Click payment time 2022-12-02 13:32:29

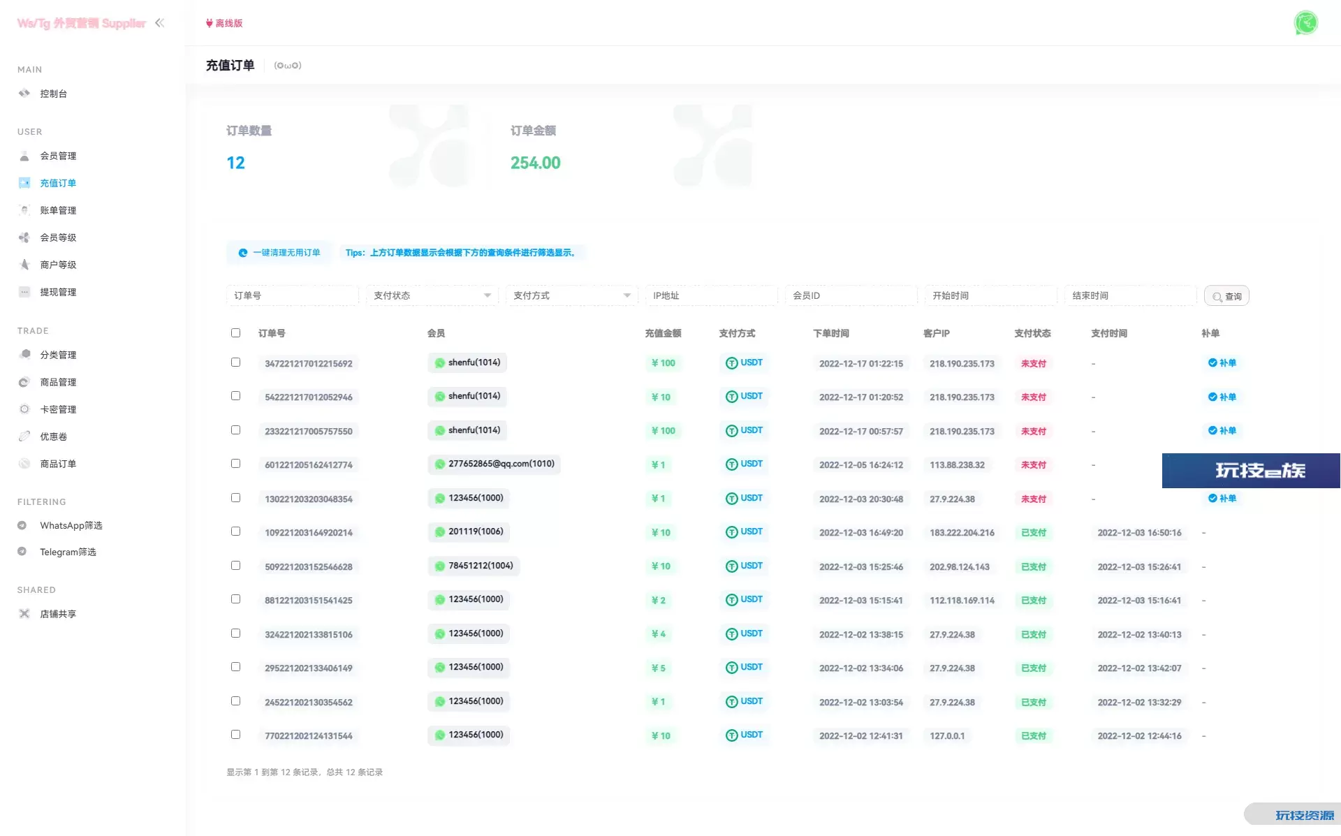(1139, 703)
